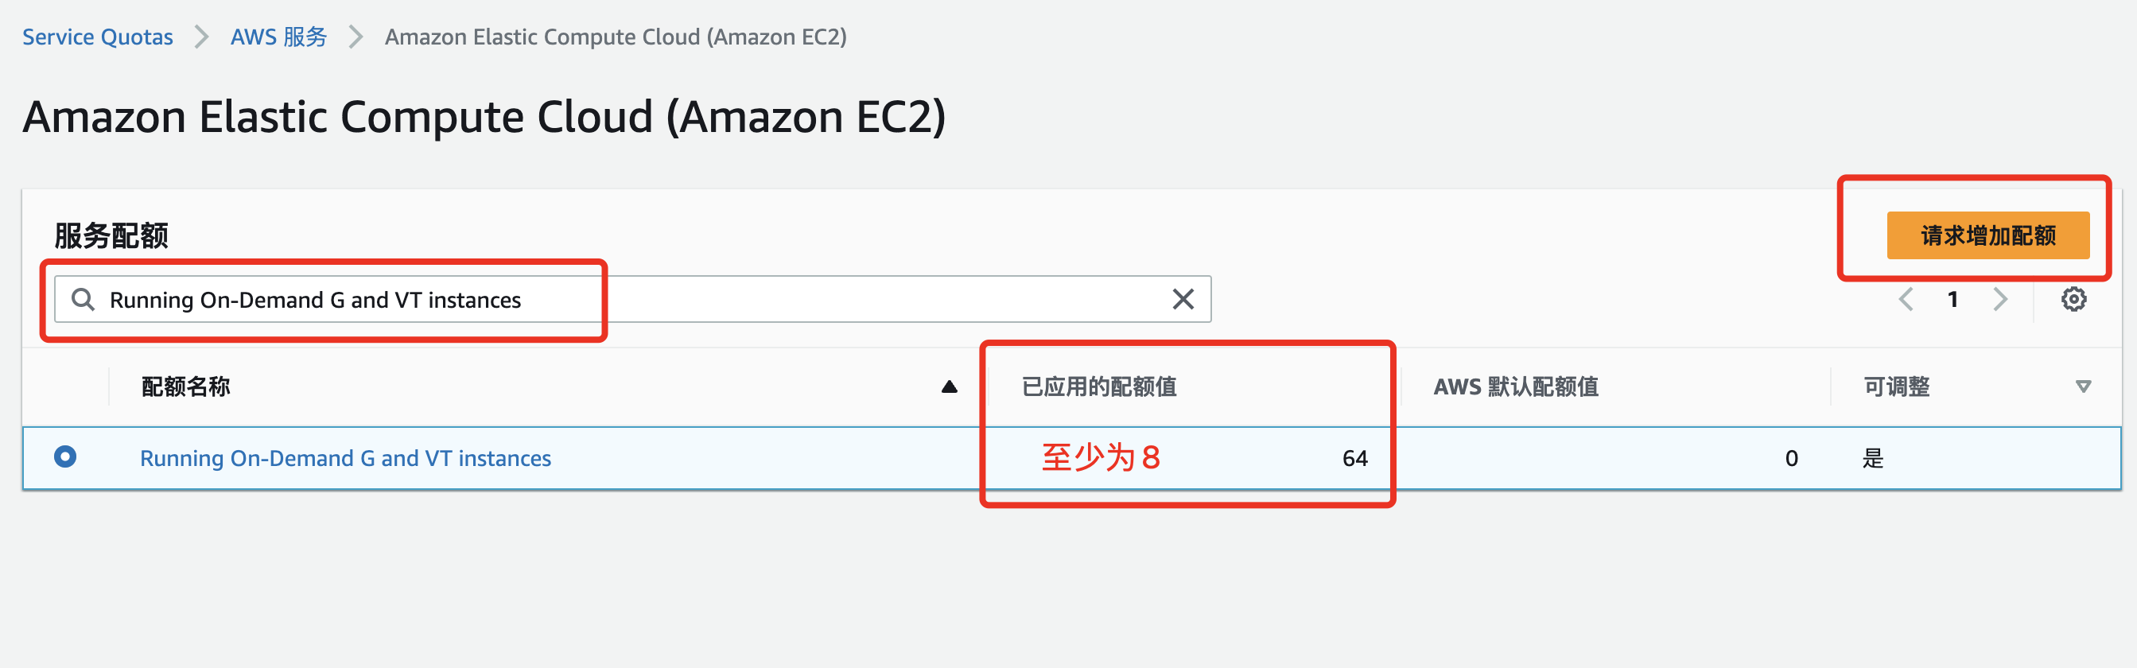Sort by 已应用的配额值 column header
The height and width of the screenshot is (668, 2137).
[1099, 386]
